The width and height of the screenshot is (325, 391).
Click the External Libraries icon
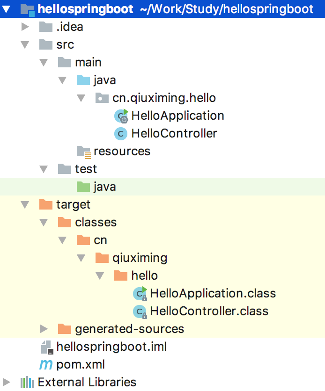tap(28, 382)
